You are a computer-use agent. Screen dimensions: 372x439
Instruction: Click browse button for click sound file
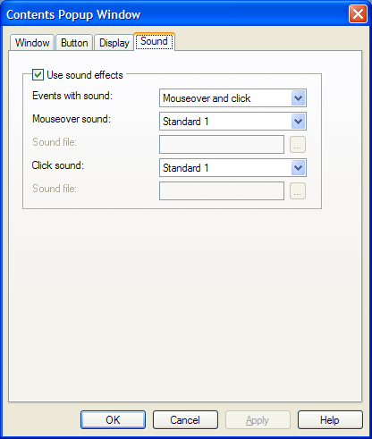click(298, 191)
